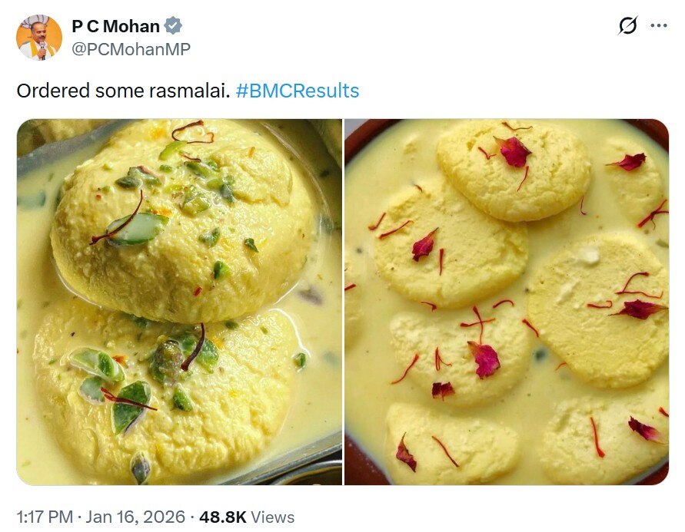The height and width of the screenshot is (532, 685).
Task: Open the three-dot more options menu
Action: click(659, 26)
